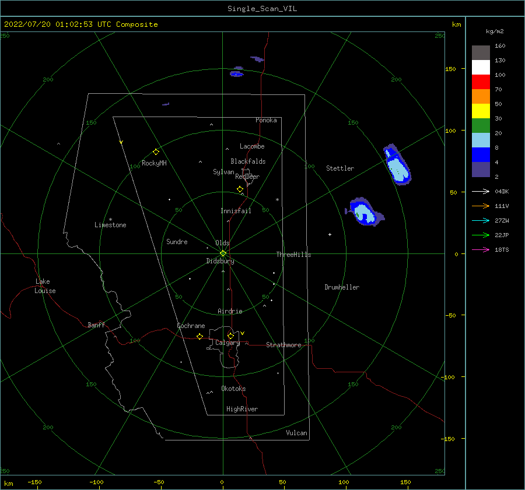The image size is (525, 490).
Task: Click the 111V legend text
Action: tap(502, 206)
